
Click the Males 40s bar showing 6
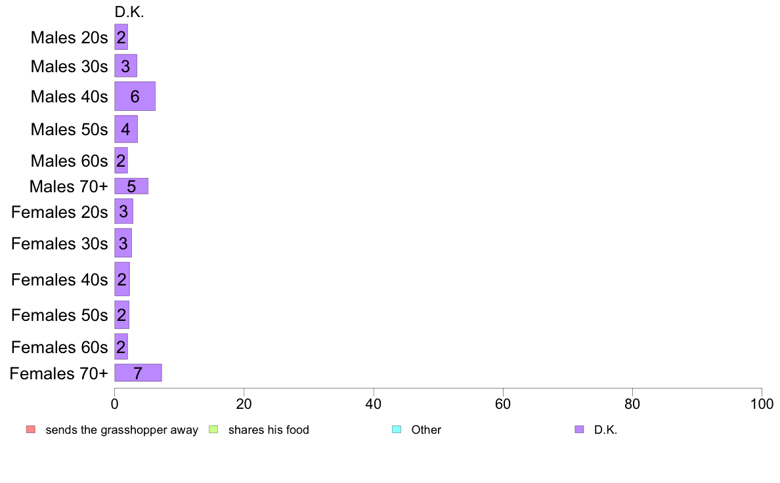[135, 96]
